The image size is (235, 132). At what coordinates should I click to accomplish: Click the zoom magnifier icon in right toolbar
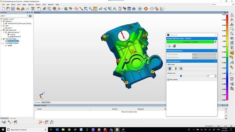(232, 29)
